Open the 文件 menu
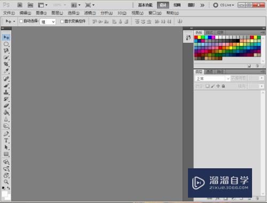 (x=9, y=13)
